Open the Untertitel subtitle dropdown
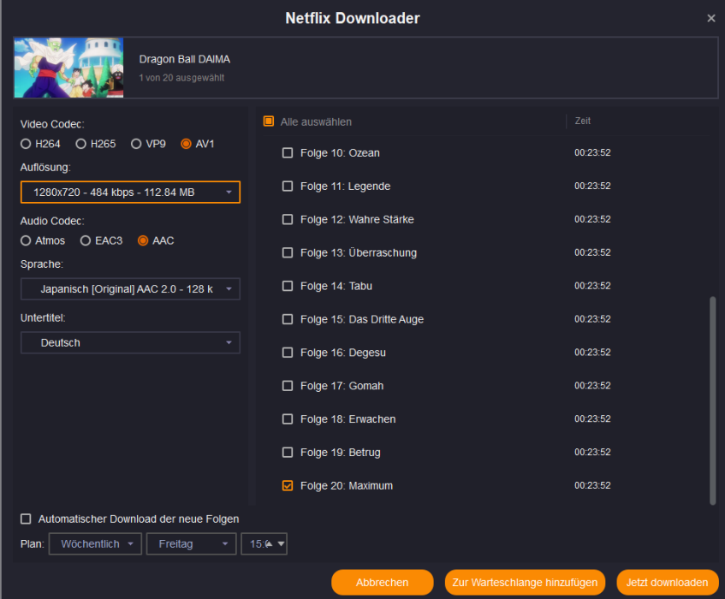 pyautogui.click(x=130, y=343)
